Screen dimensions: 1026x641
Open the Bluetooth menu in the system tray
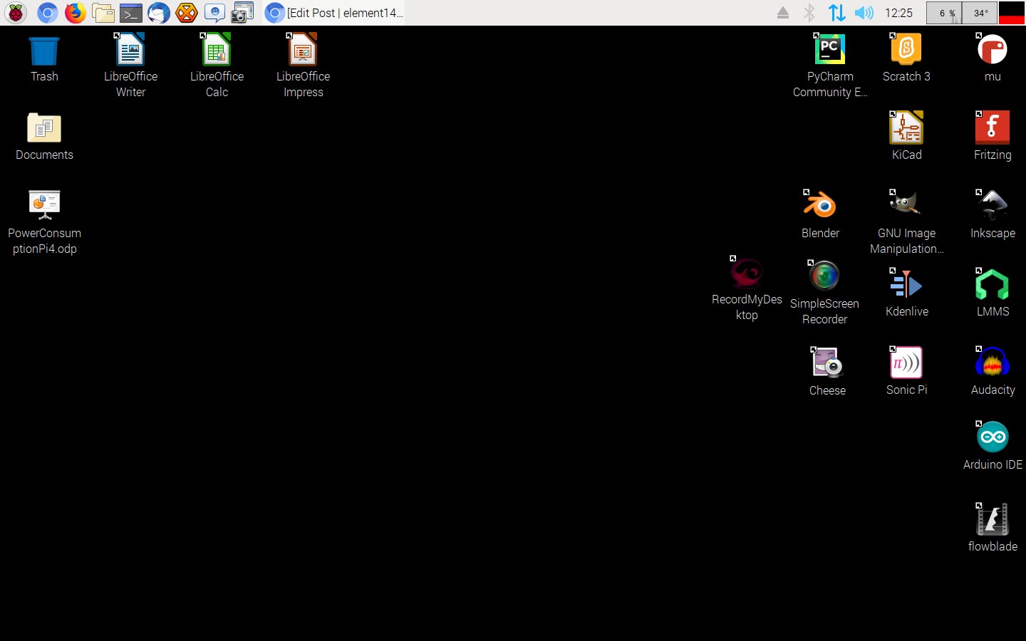point(809,13)
